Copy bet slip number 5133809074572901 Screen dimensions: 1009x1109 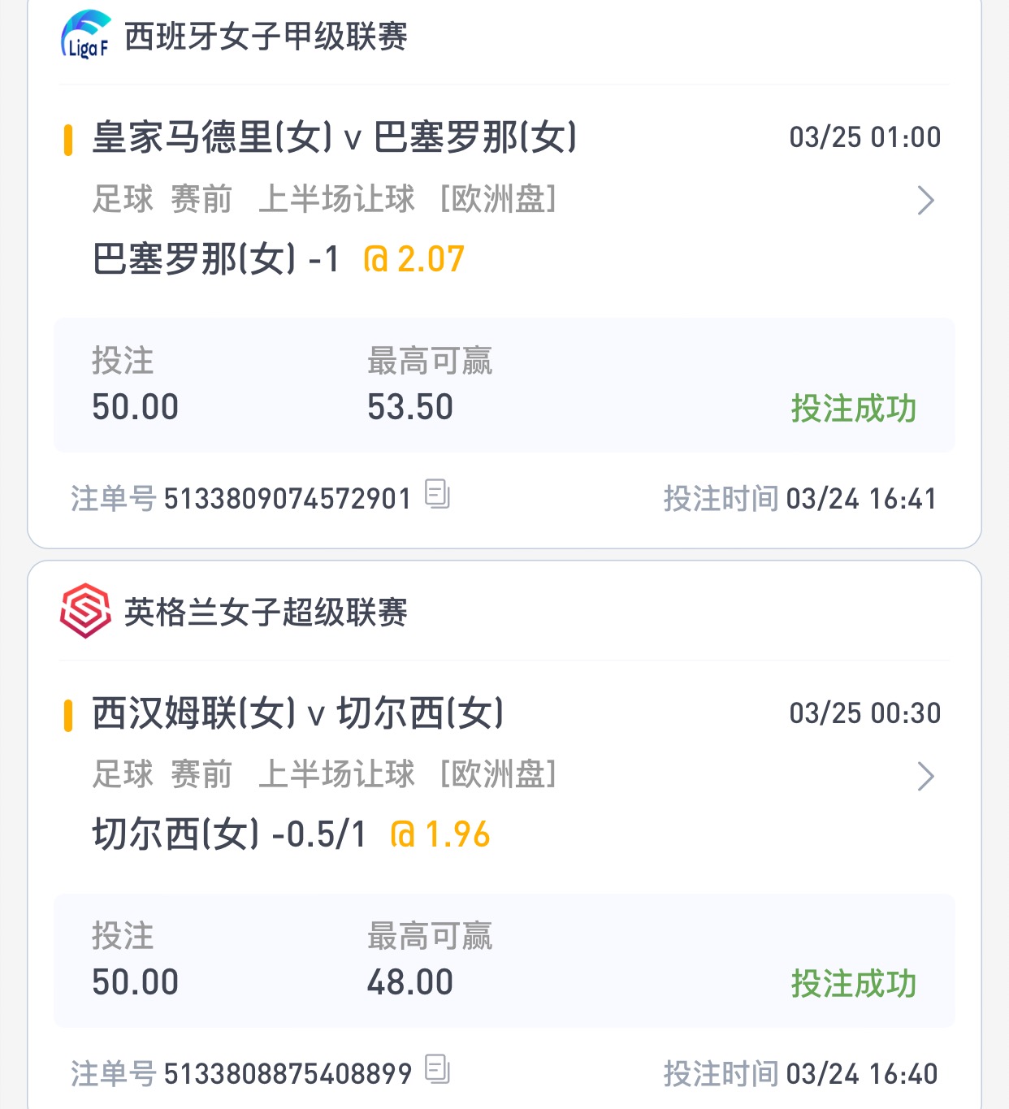(x=437, y=494)
